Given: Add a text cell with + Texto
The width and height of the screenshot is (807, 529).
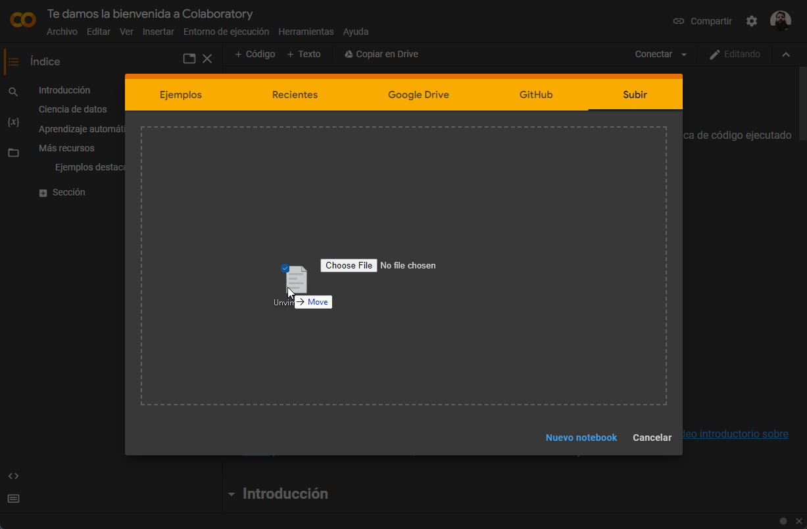Looking at the screenshot, I should point(304,54).
